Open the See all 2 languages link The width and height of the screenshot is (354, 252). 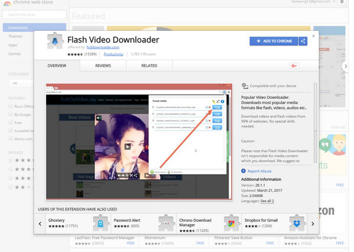267,201
